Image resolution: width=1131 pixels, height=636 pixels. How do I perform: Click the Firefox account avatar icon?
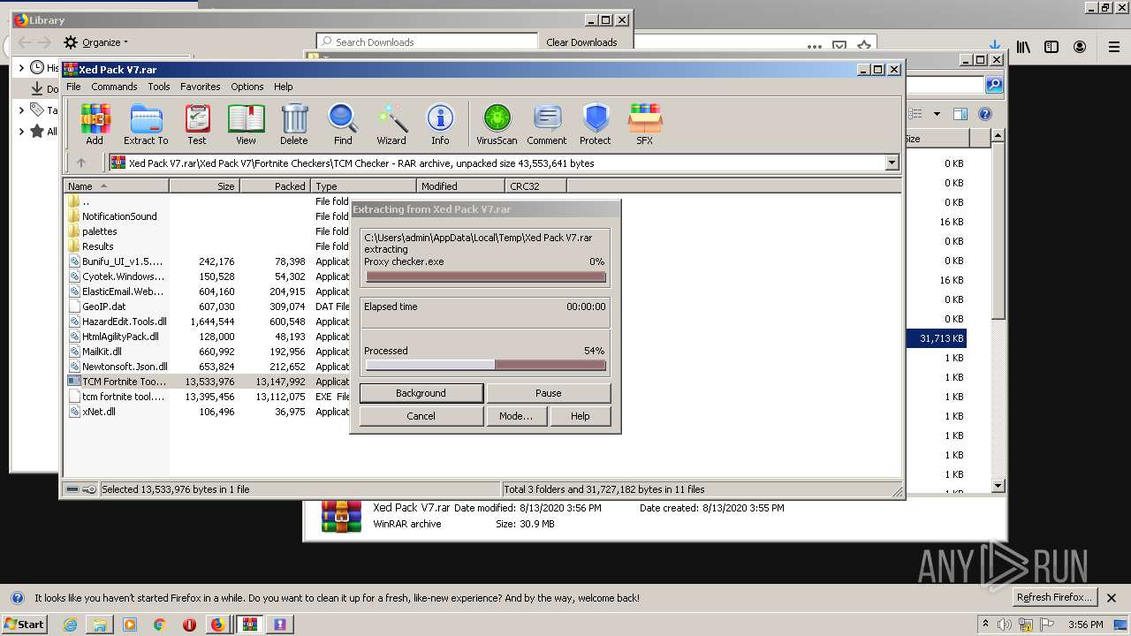pos(1080,47)
